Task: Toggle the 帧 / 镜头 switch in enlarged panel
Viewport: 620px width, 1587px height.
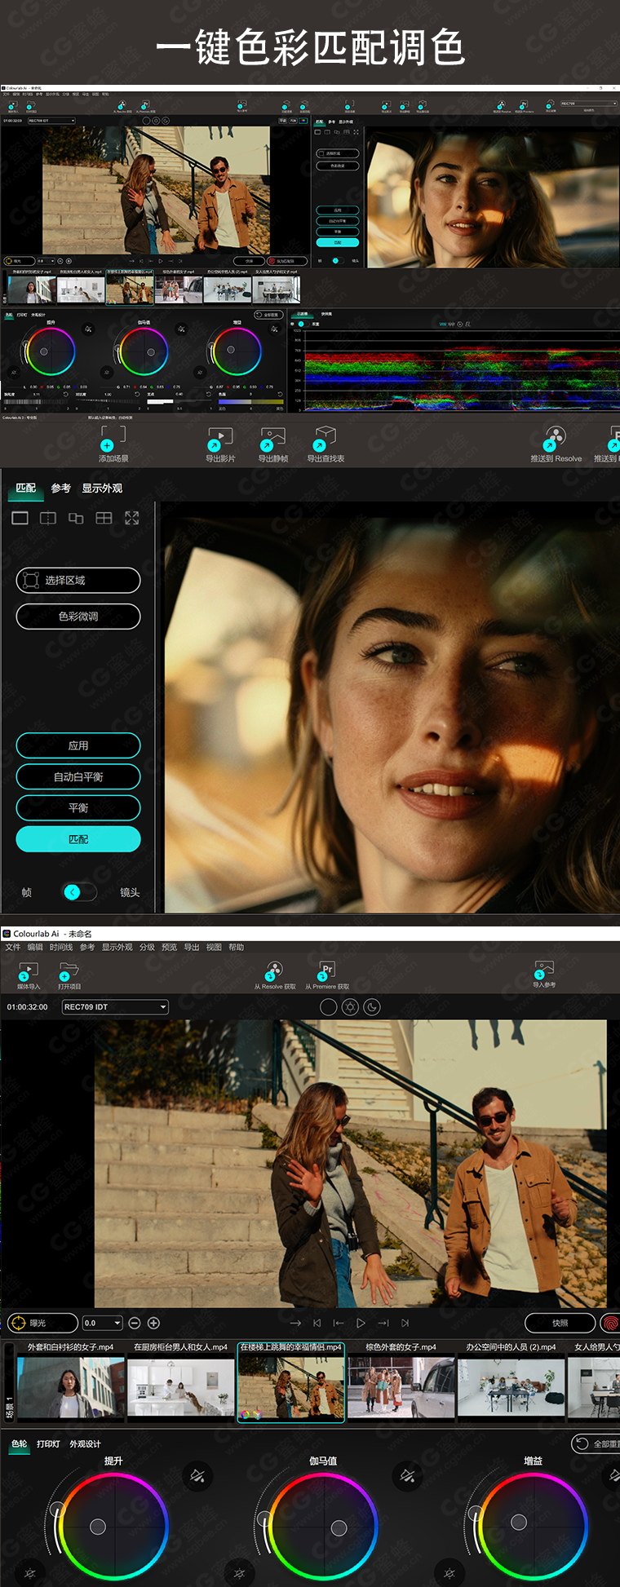Action: pyautogui.click(x=79, y=892)
